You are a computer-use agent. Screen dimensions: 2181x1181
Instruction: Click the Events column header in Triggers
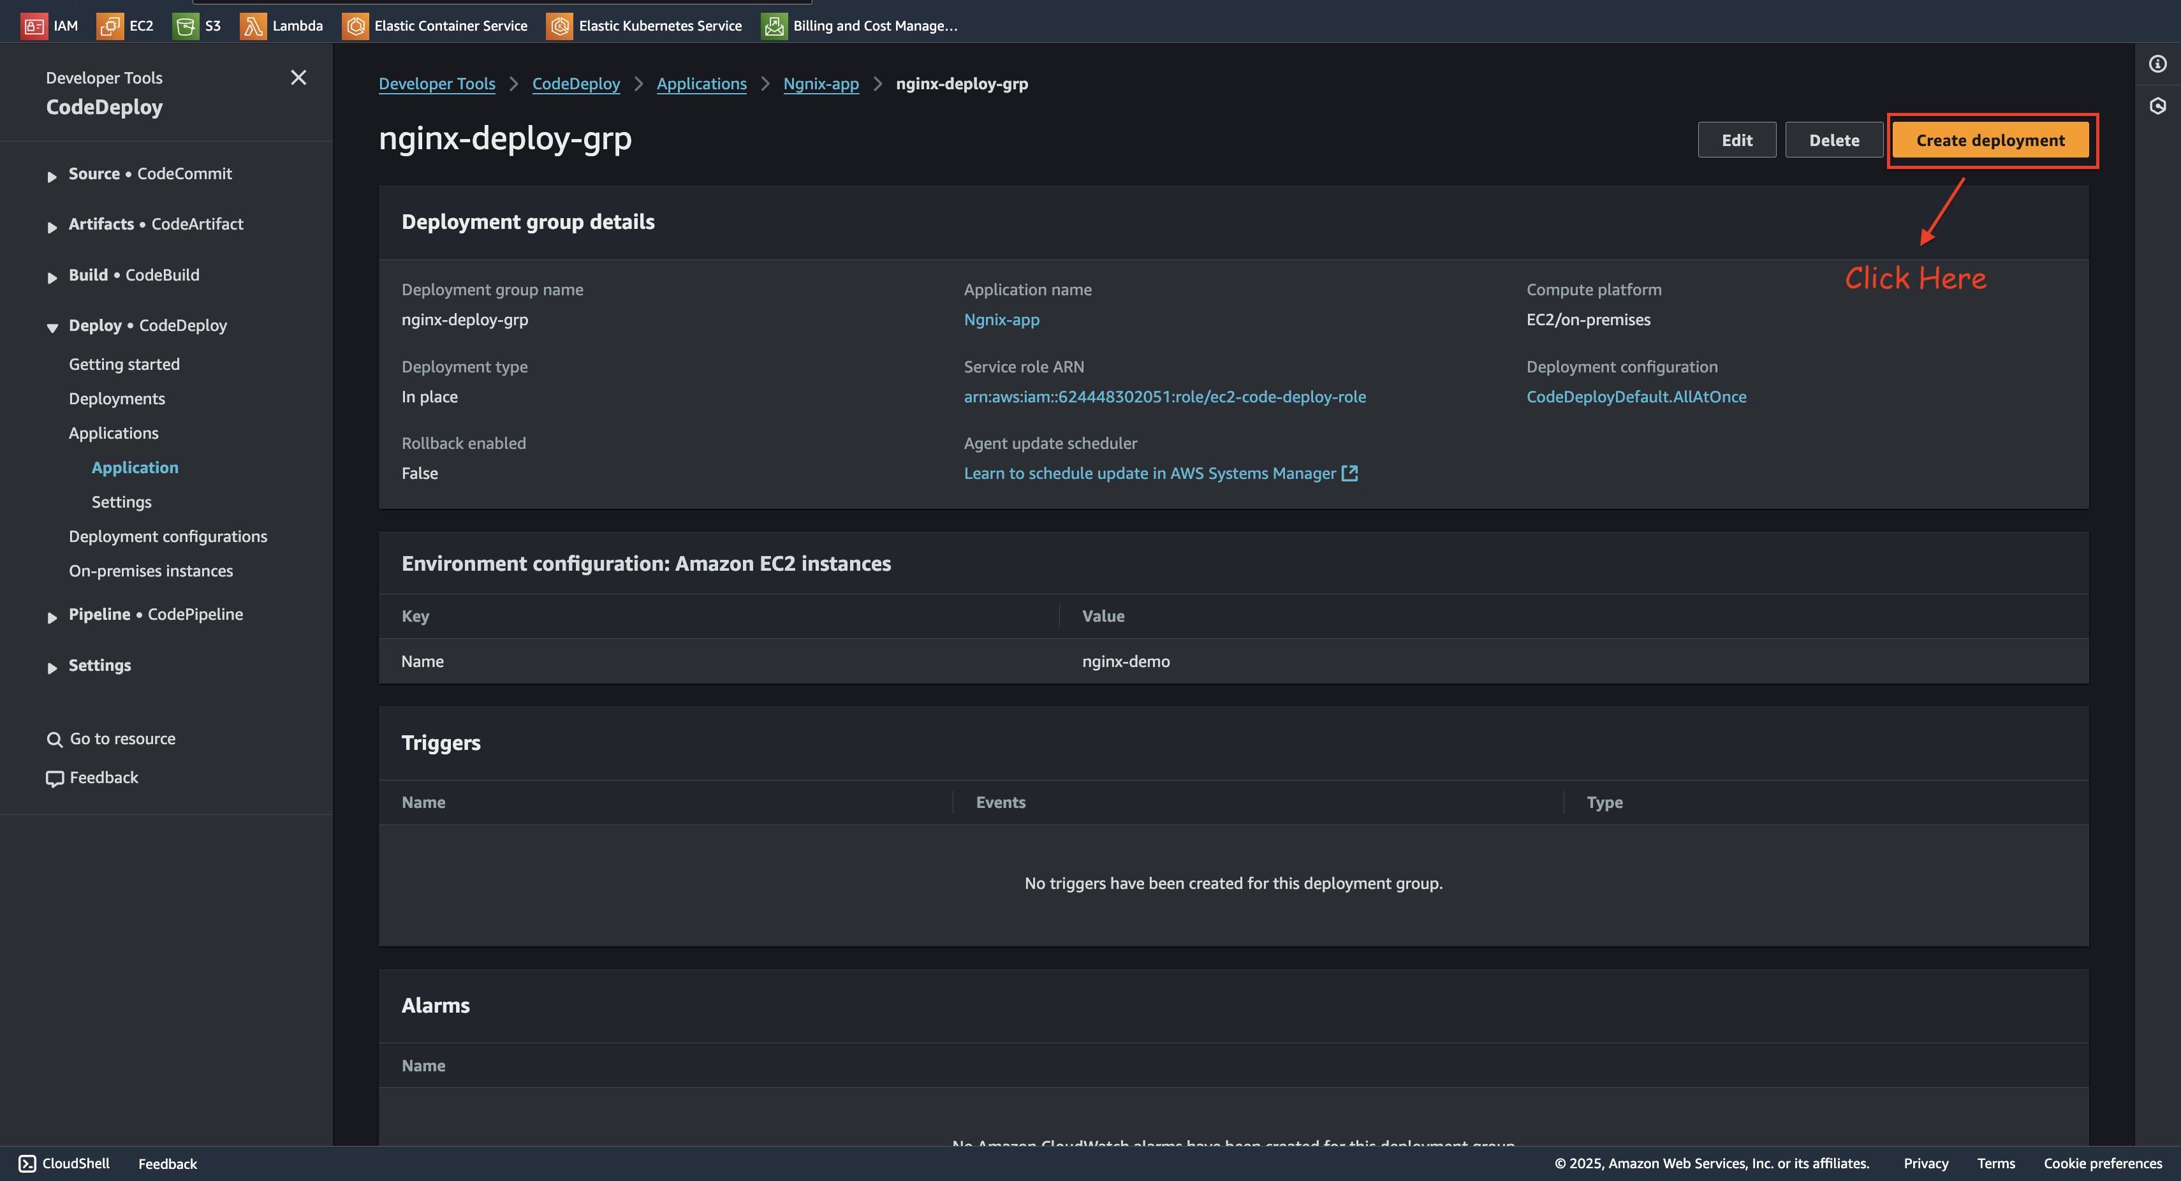click(1001, 803)
